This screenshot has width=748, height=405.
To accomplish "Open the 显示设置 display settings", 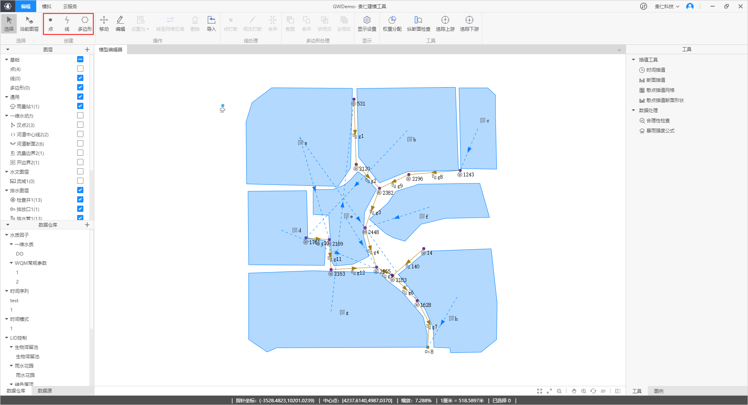I will point(367,23).
